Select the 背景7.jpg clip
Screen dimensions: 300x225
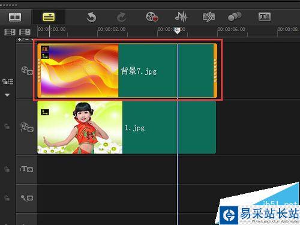pyautogui.click(x=127, y=70)
